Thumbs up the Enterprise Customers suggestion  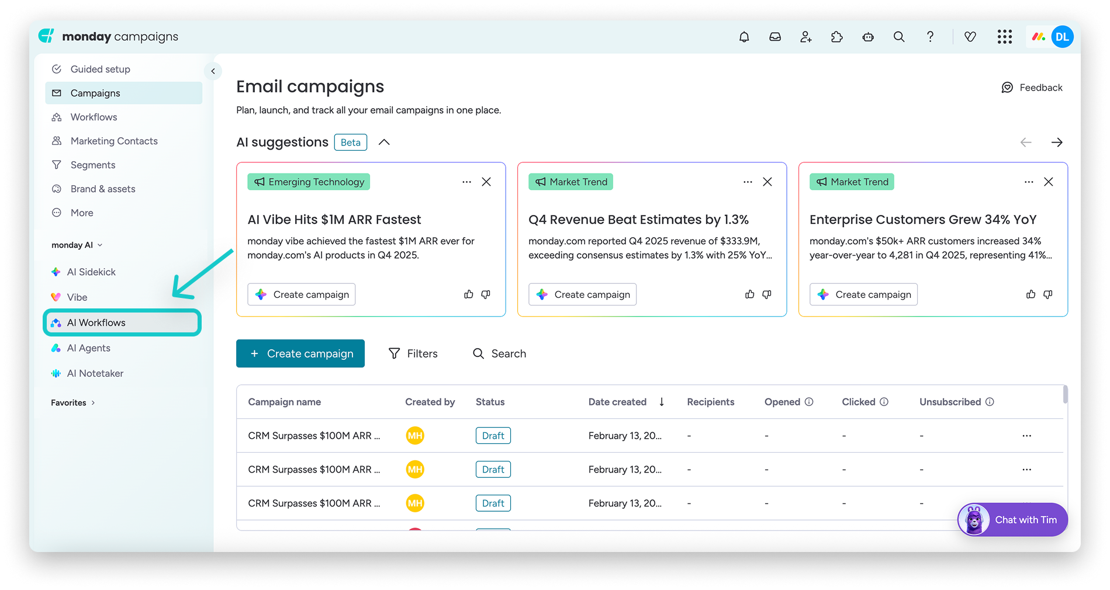coord(1031,294)
